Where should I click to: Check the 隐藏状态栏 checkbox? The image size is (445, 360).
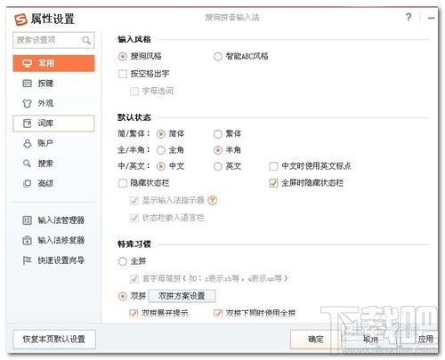point(123,183)
